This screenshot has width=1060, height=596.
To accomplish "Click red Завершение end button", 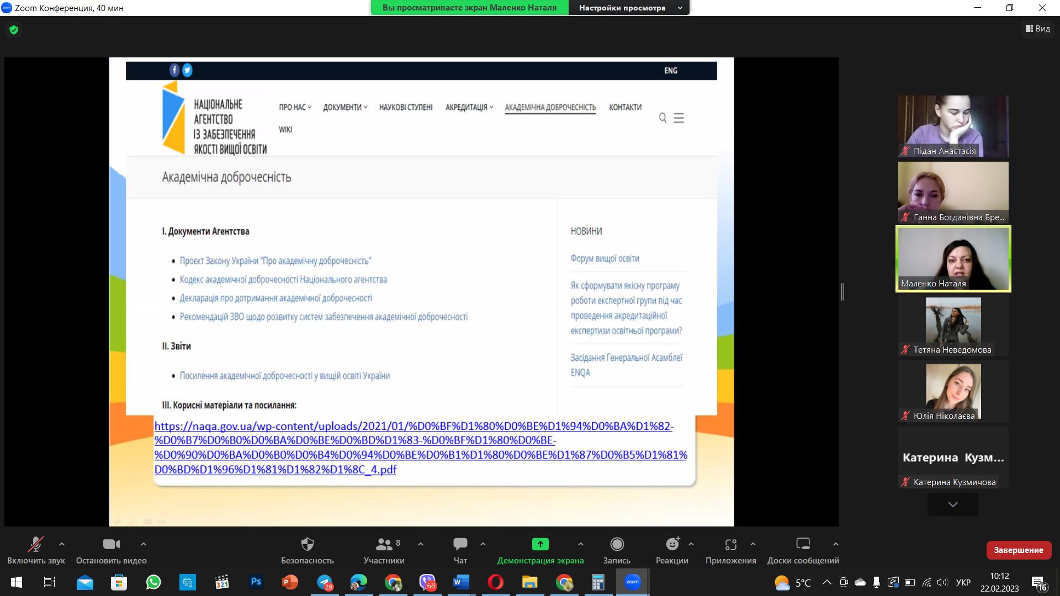I will [1019, 550].
